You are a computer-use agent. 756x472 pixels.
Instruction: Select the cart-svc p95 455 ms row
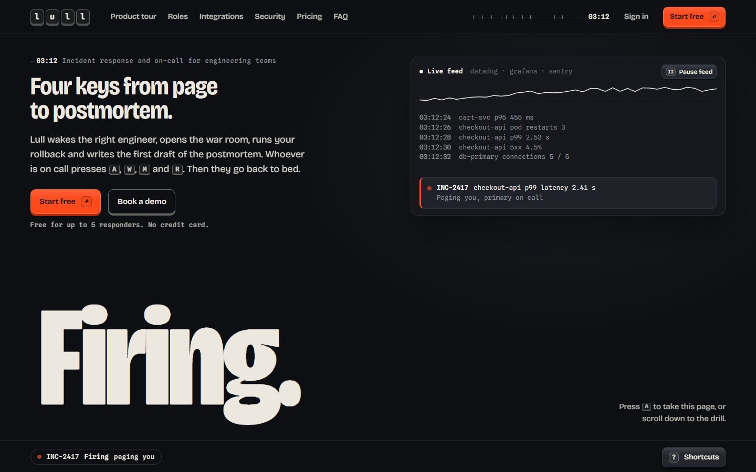[x=568, y=117]
